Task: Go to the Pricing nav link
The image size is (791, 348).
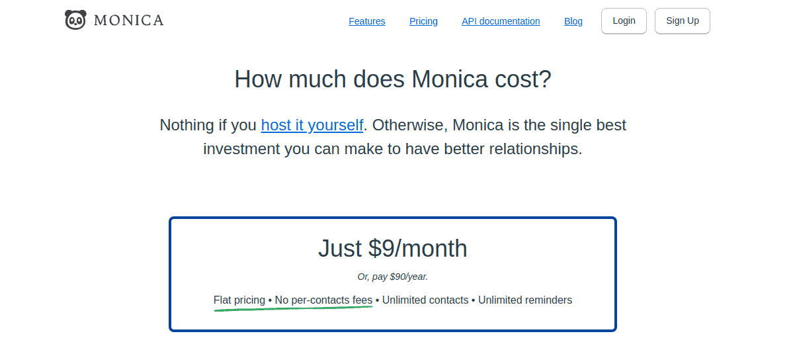Action: (423, 21)
